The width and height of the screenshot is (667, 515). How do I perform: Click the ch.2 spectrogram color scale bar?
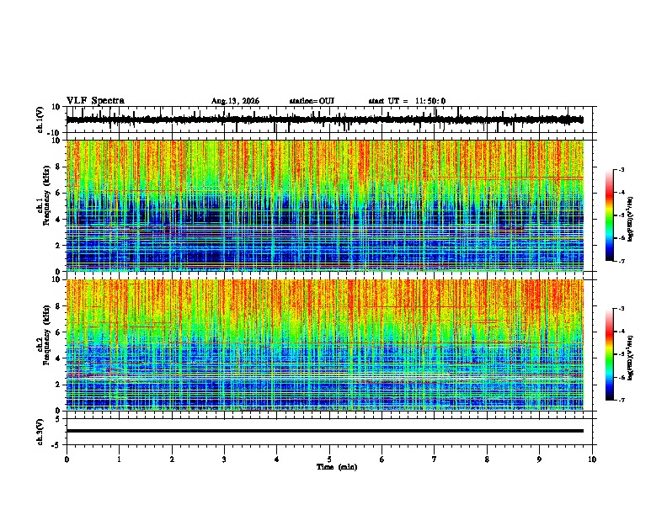tap(610, 354)
